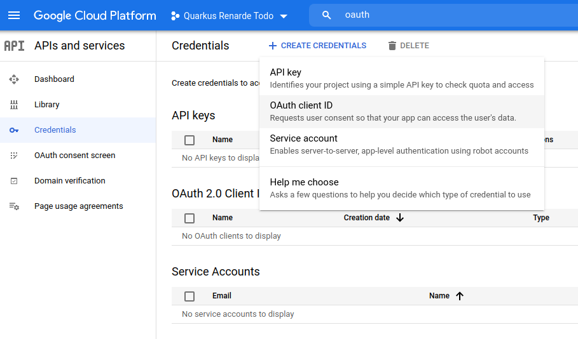Select Help me choose option

(402, 188)
